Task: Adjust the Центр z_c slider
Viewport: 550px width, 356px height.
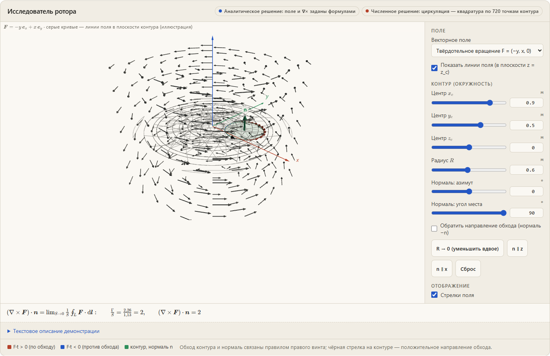Action: click(x=469, y=147)
